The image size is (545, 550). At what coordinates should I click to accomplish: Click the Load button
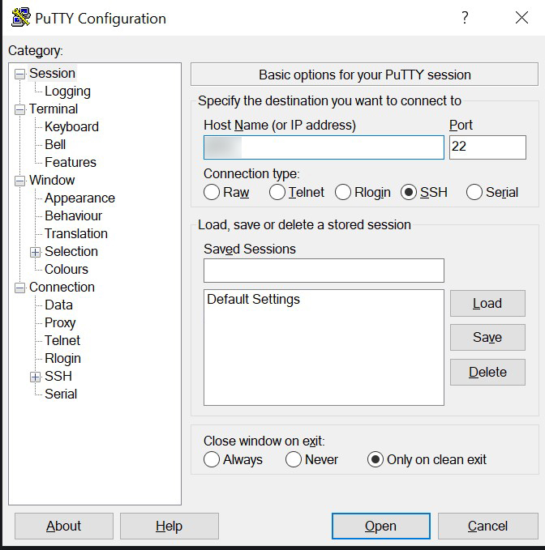[487, 304]
